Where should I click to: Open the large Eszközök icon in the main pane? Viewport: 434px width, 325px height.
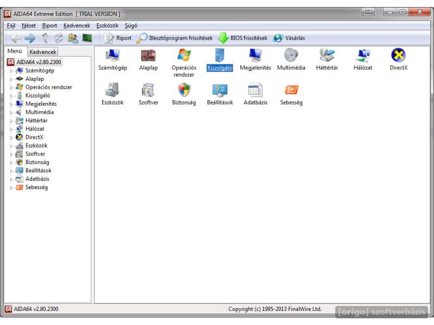113,94
